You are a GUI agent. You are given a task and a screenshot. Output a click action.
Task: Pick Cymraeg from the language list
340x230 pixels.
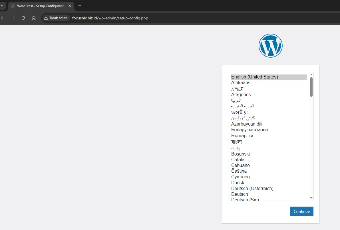tap(269, 177)
